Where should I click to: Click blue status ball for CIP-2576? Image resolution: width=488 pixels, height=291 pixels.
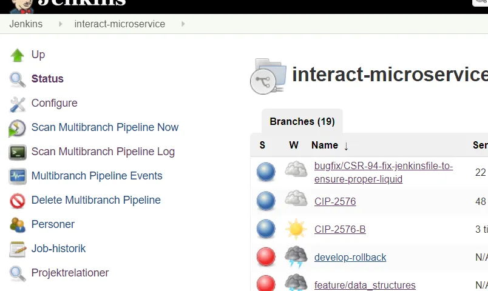tap(266, 201)
